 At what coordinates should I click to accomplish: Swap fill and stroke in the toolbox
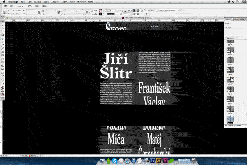pyautogui.click(x=4, y=85)
